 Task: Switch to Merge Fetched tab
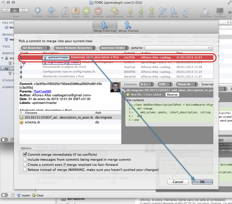pos(128,27)
